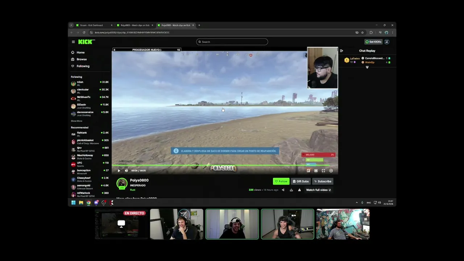Screen dimensions: 464x261
Task: Open Chrome from the taskbar
Action: pyautogui.click(x=88, y=203)
